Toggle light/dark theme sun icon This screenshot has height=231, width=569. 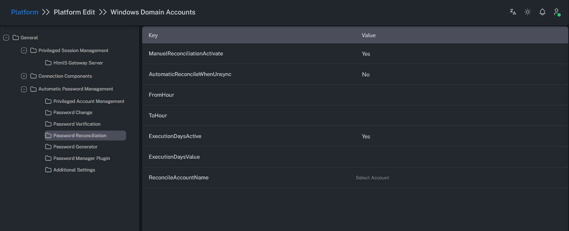(528, 12)
